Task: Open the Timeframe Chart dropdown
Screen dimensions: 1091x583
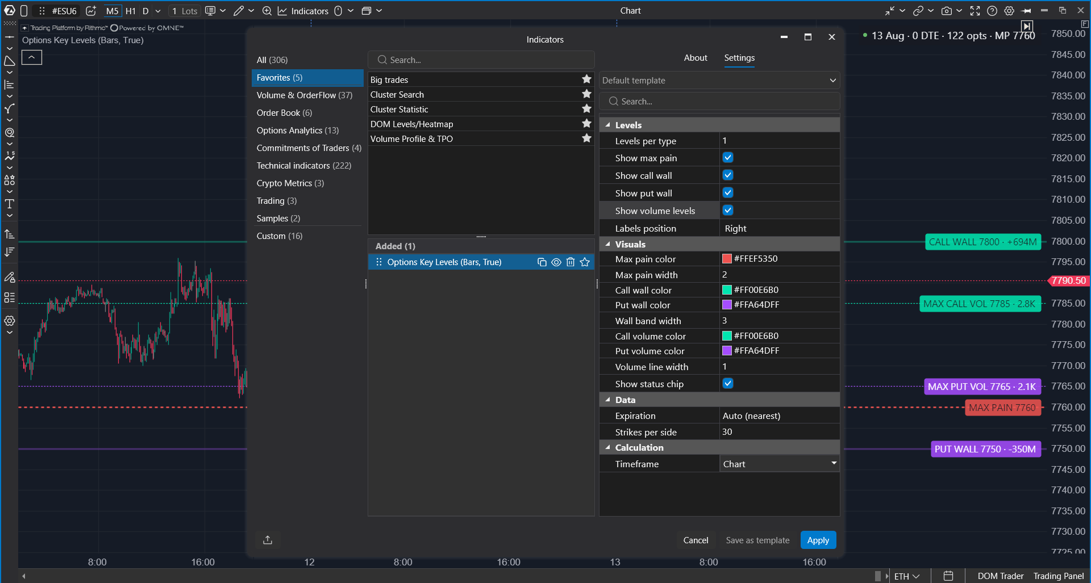Action: pos(780,464)
